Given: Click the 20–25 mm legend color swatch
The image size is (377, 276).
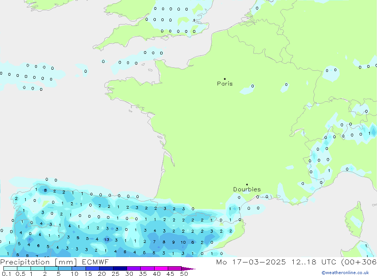Looking at the screenshot, I should (x=106, y=268).
